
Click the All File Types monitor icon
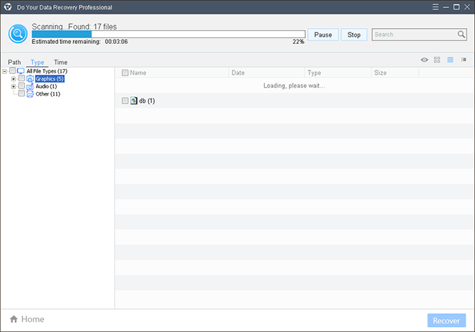pyautogui.click(x=21, y=71)
